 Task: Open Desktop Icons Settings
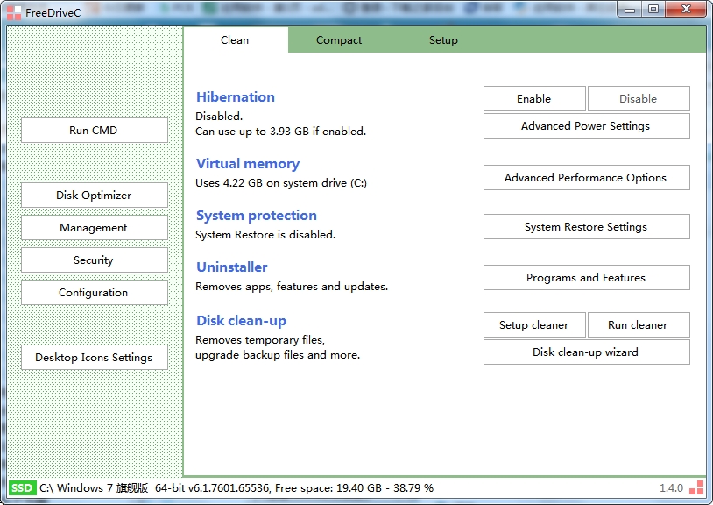point(94,358)
